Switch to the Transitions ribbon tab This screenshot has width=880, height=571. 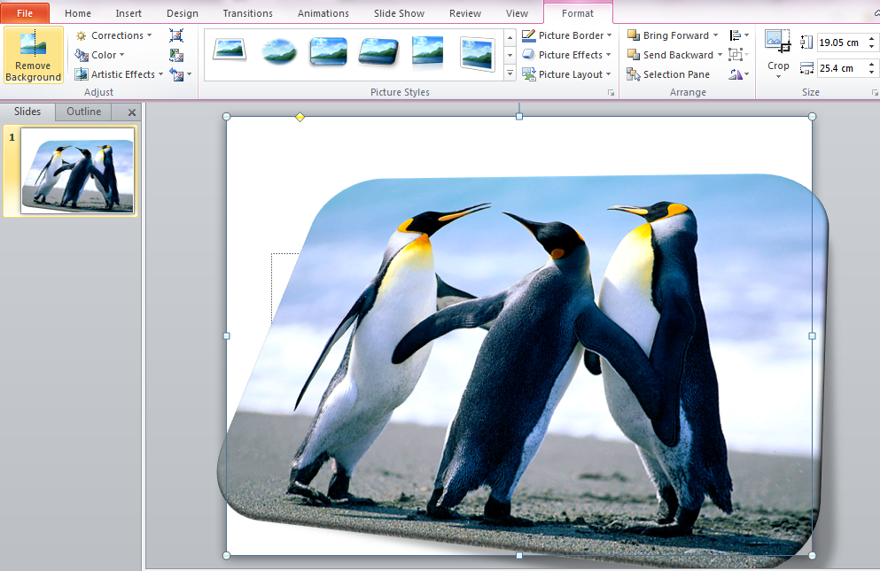click(248, 13)
